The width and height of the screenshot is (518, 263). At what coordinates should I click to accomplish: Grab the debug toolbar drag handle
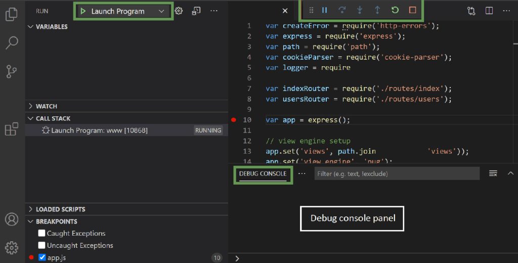point(311,10)
